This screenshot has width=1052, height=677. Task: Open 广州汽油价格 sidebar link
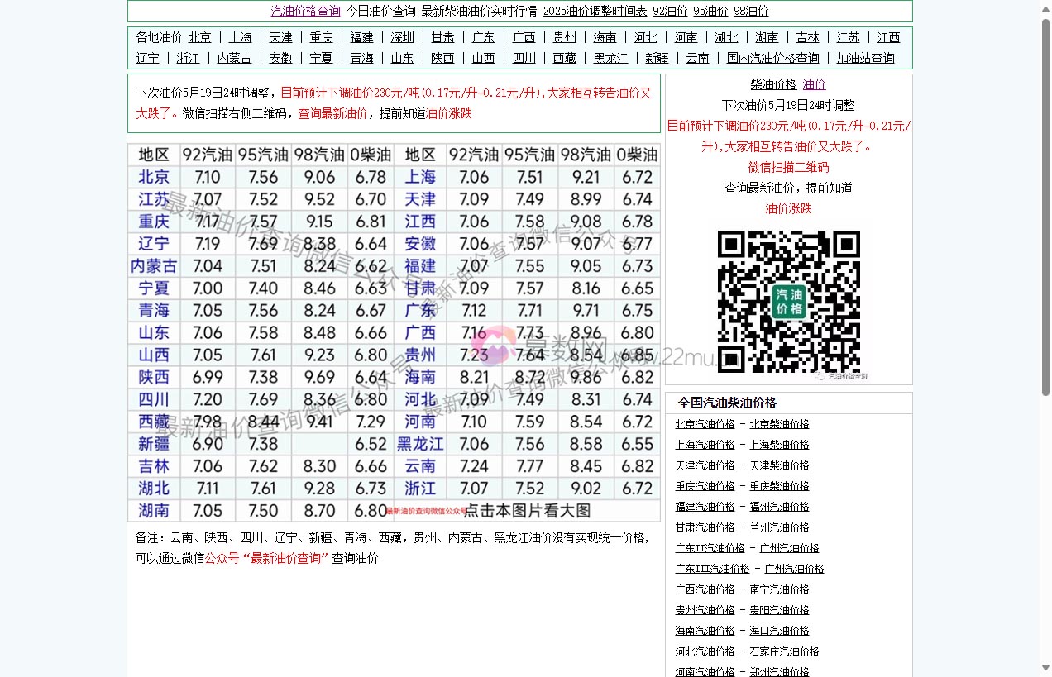click(790, 547)
